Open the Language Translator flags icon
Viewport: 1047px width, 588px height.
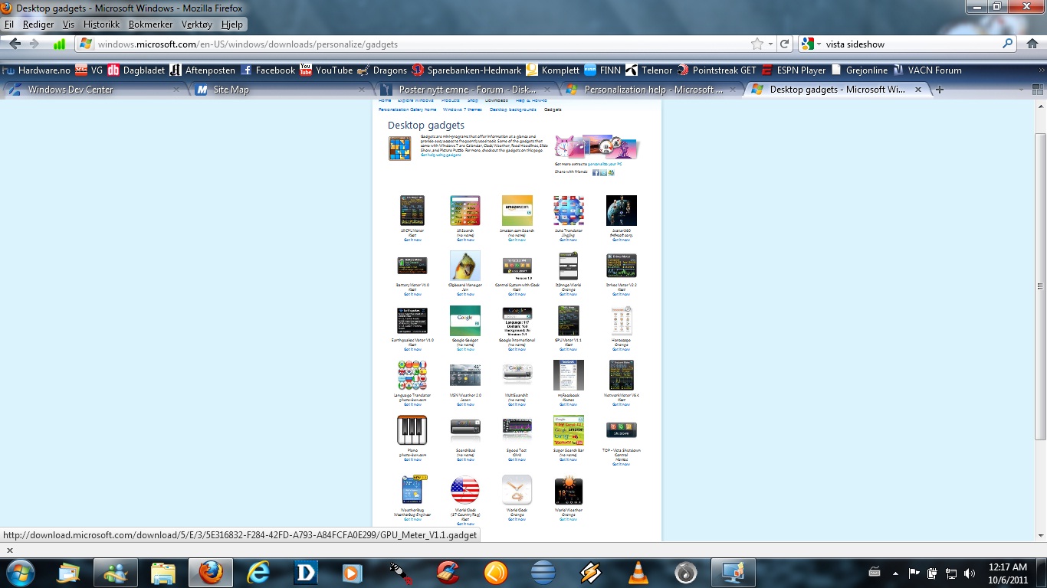click(412, 375)
